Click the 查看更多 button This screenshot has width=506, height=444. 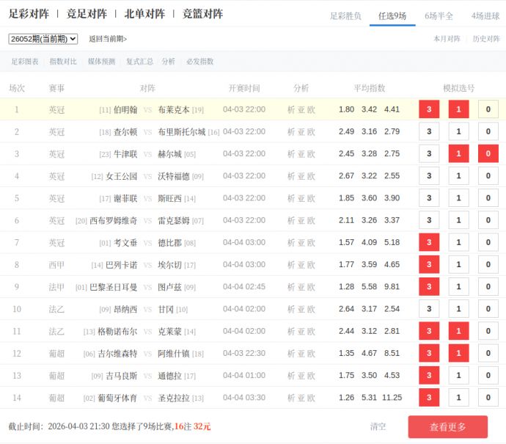(447, 426)
